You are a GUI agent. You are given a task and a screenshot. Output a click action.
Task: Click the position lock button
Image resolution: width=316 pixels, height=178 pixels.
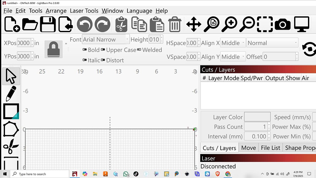[x=53, y=49]
